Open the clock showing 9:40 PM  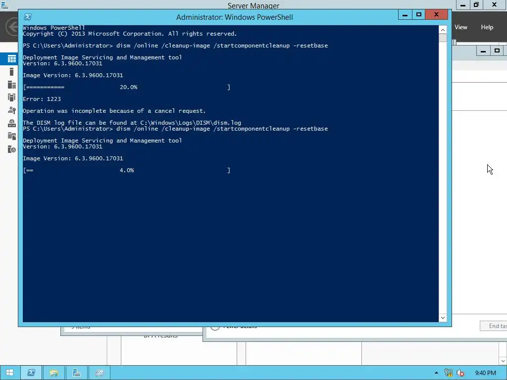pos(485,373)
